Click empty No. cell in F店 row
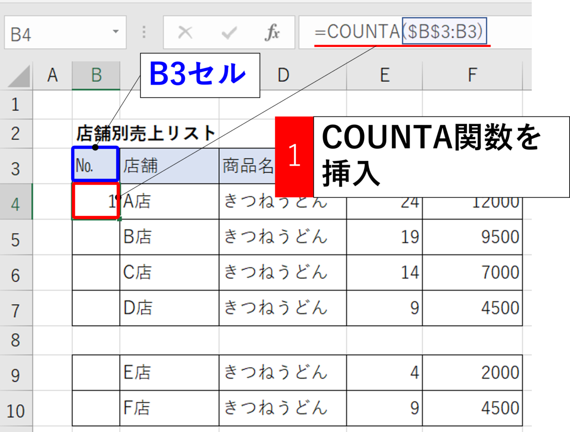 [x=96, y=408]
